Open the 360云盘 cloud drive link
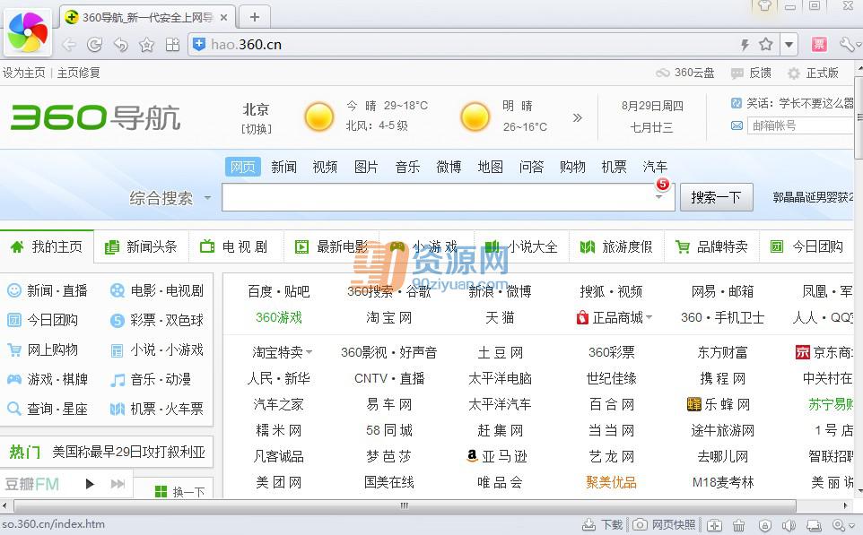The height and width of the screenshot is (535, 863). pos(685,73)
